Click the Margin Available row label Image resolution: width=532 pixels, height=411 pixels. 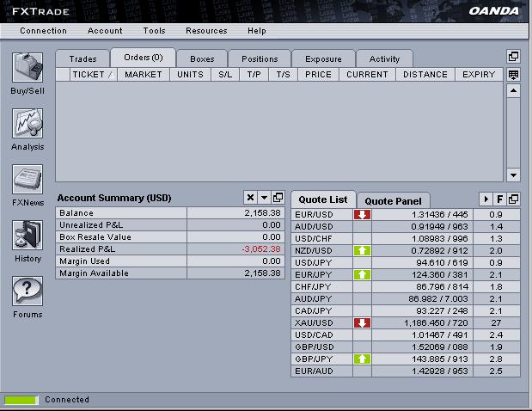(94, 273)
